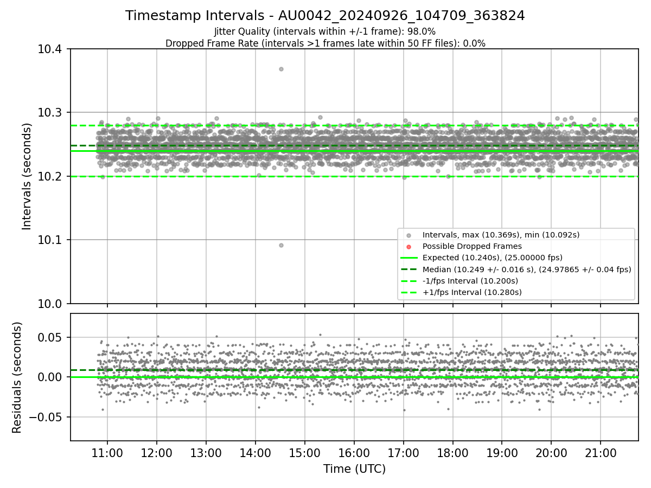Click the 21:00 x-axis tick label
This screenshot has height=488, width=651.
tap(601, 452)
